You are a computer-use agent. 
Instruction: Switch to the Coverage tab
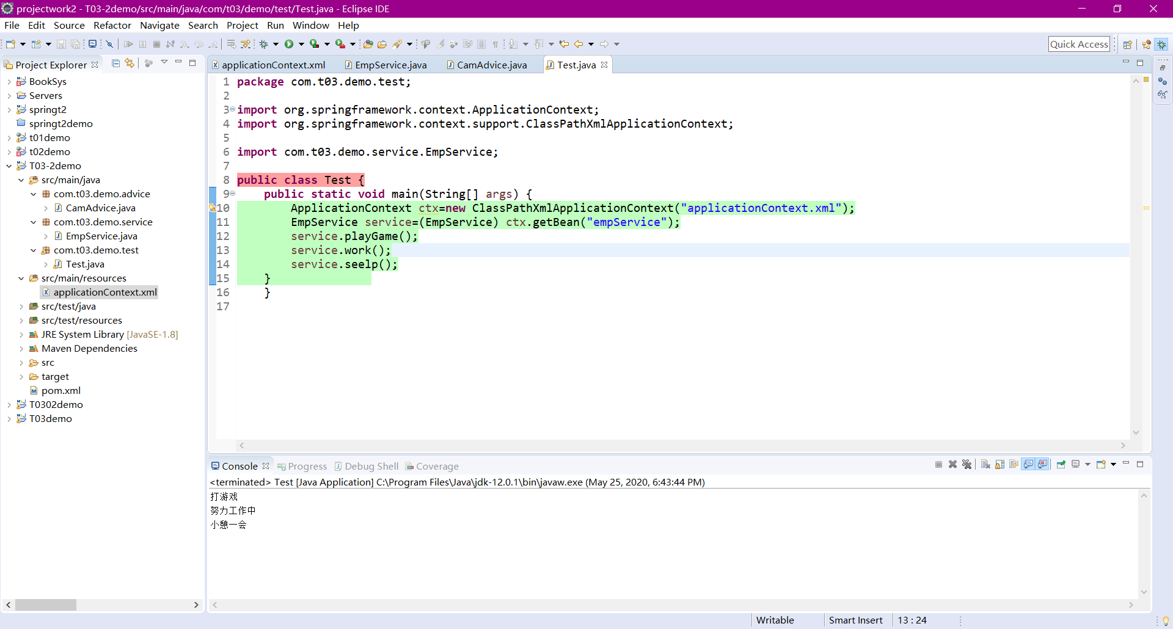click(x=432, y=467)
